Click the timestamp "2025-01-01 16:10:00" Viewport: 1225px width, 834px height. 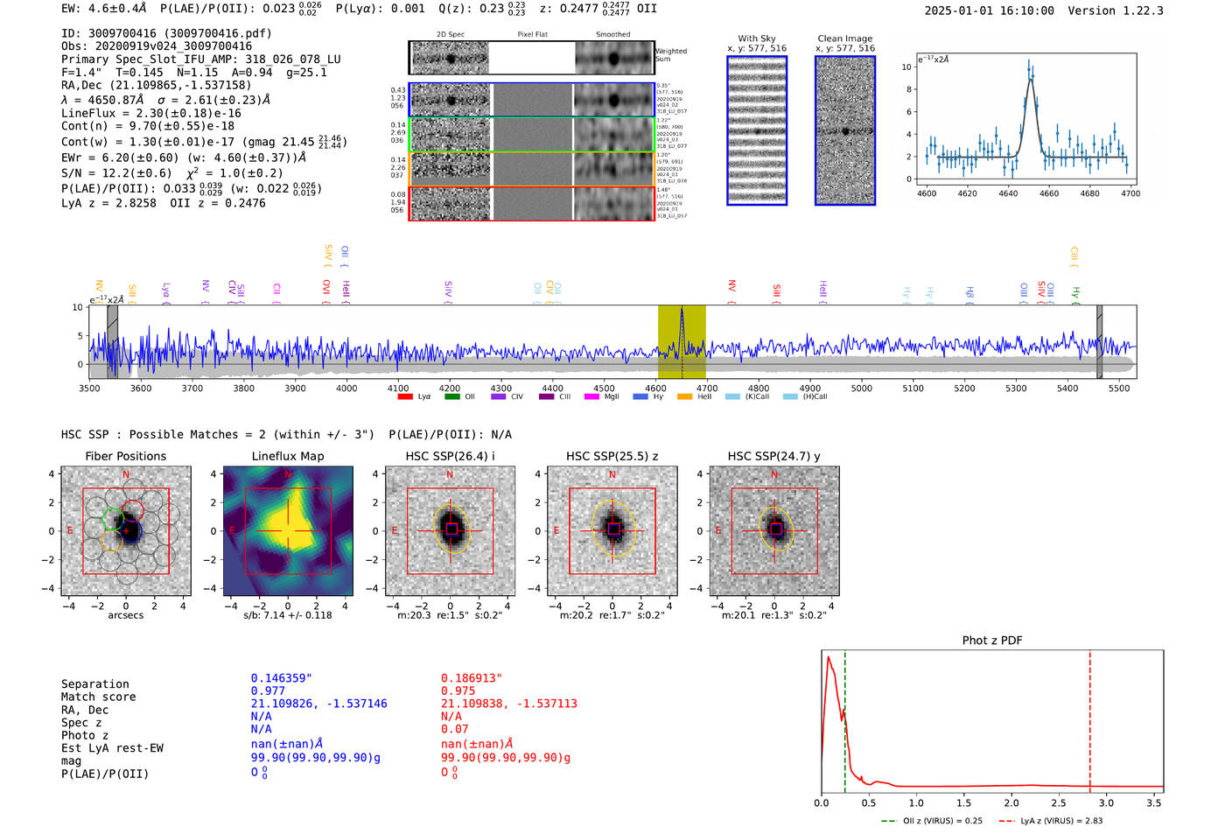[989, 11]
